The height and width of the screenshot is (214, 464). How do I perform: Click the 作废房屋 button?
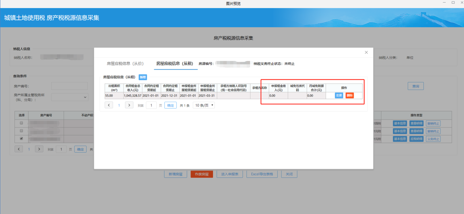pos(201,174)
